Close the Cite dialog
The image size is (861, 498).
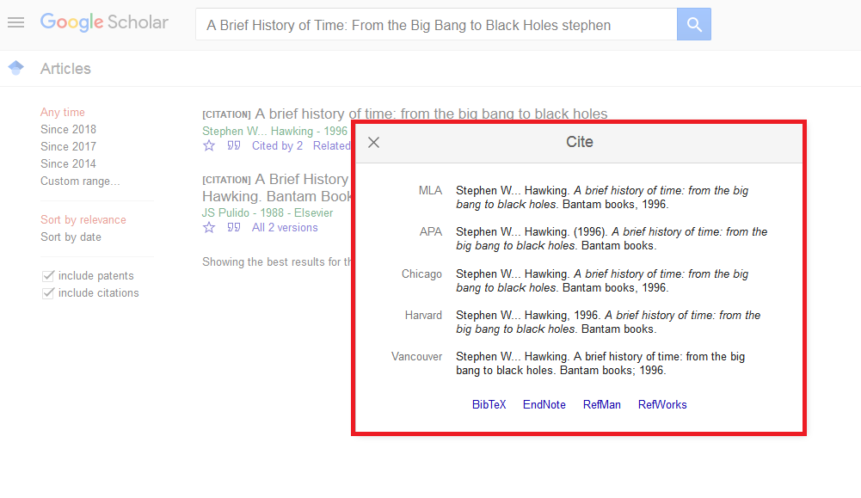(374, 142)
